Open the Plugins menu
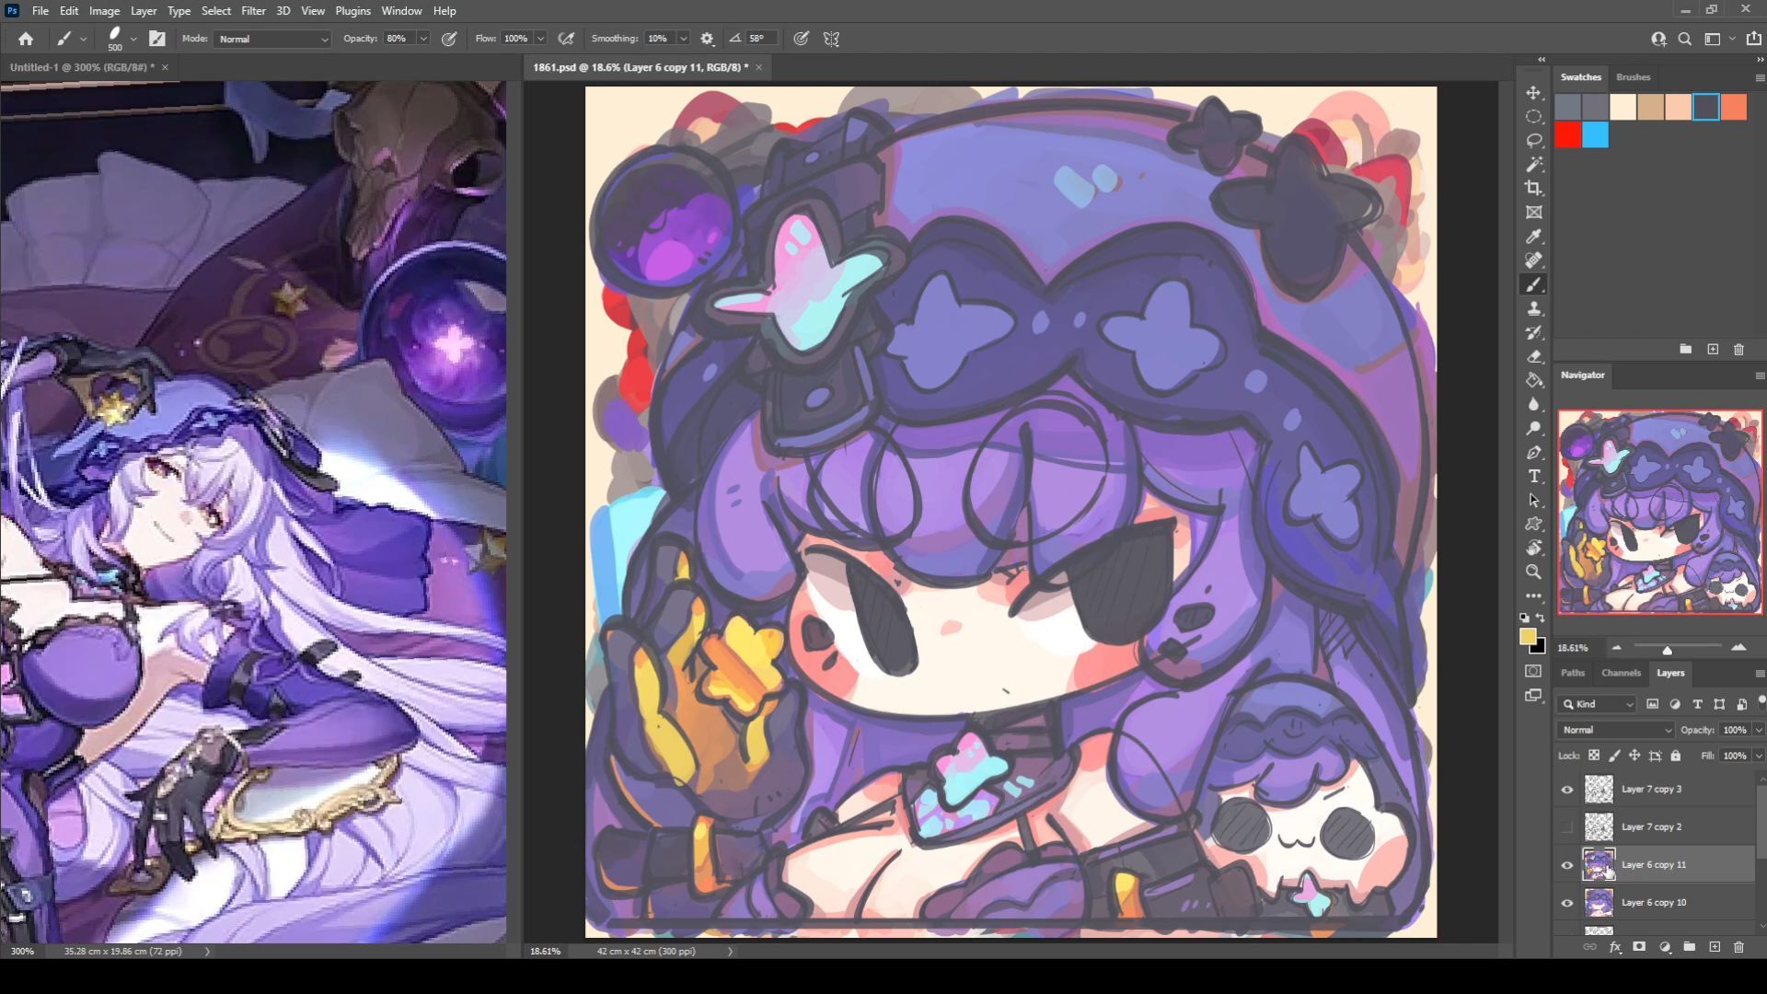 tap(352, 11)
